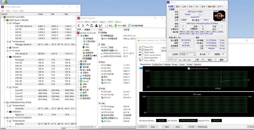Enable the Stress CPU checkbox
This screenshot has width=254, height=130.
[143, 47]
